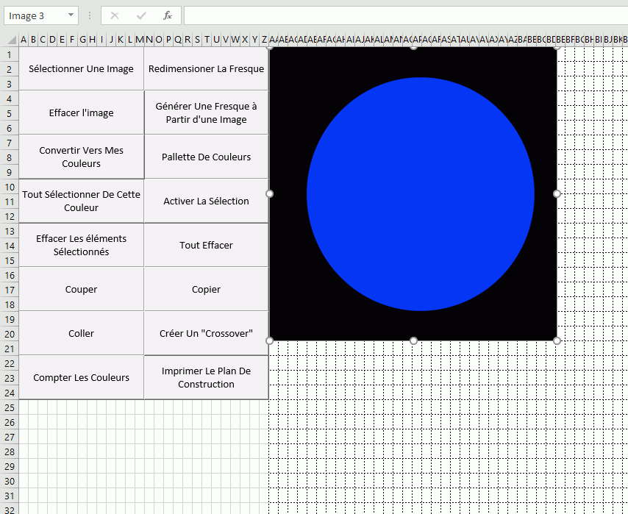Click the Insert Function fx icon
Image resolution: width=628 pixels, height=514 pixels.
pos(167,15)
